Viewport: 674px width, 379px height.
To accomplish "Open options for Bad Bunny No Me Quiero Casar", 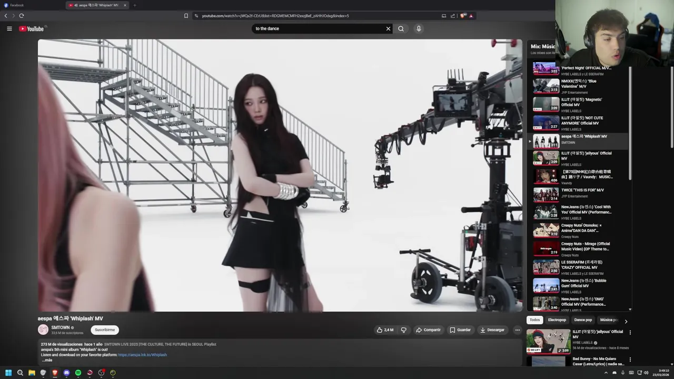I will 630,360.
